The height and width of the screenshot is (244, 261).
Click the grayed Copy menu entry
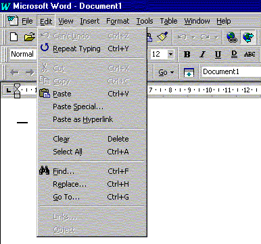[92, 81]
